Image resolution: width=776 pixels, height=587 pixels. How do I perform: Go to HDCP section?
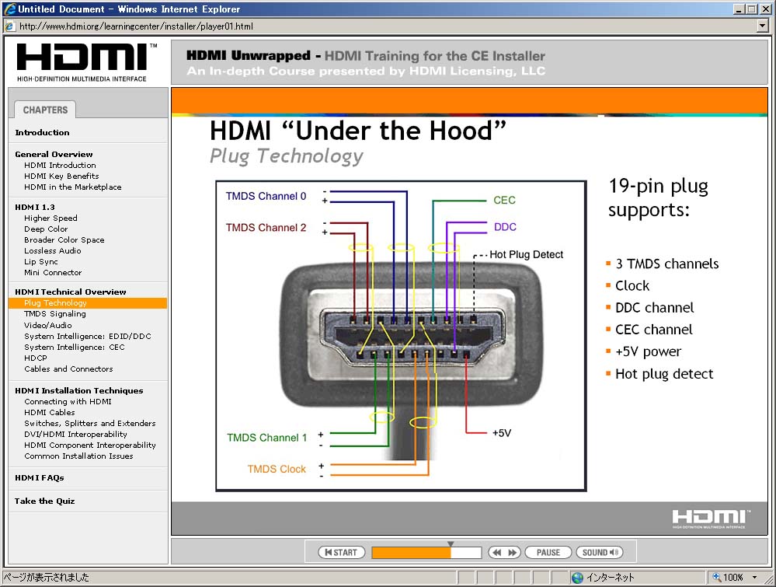pyautogui.click(x=36, y=358)
